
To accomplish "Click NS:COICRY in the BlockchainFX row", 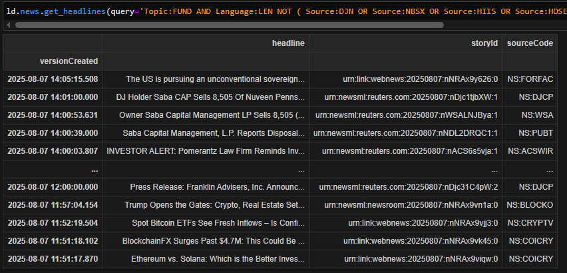I will pyautogui.click(x=531, y=241).
